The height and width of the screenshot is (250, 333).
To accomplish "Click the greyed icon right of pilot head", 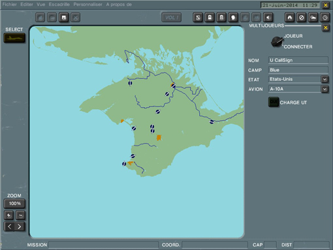I will click(245, 18).
